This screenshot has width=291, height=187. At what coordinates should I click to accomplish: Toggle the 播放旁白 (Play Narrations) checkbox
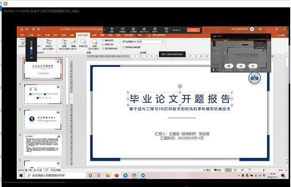pos(103,41)
